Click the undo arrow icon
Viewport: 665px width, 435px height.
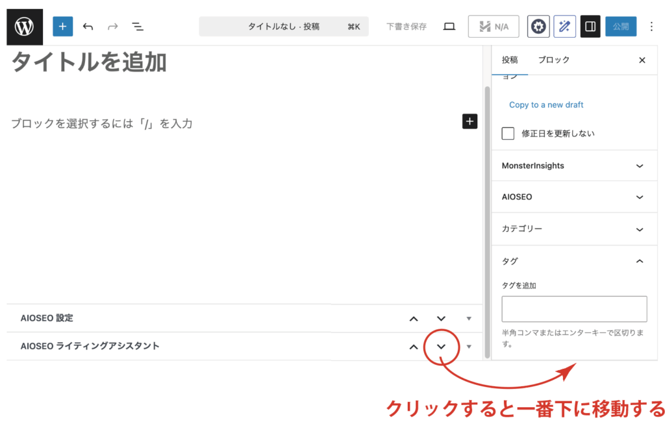(x=88, y=27)
